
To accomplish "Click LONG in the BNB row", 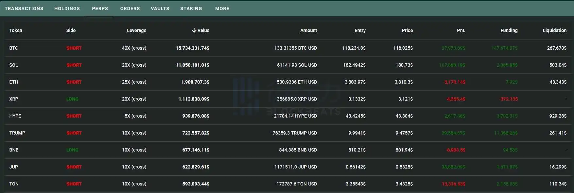I will click(72, 150).
